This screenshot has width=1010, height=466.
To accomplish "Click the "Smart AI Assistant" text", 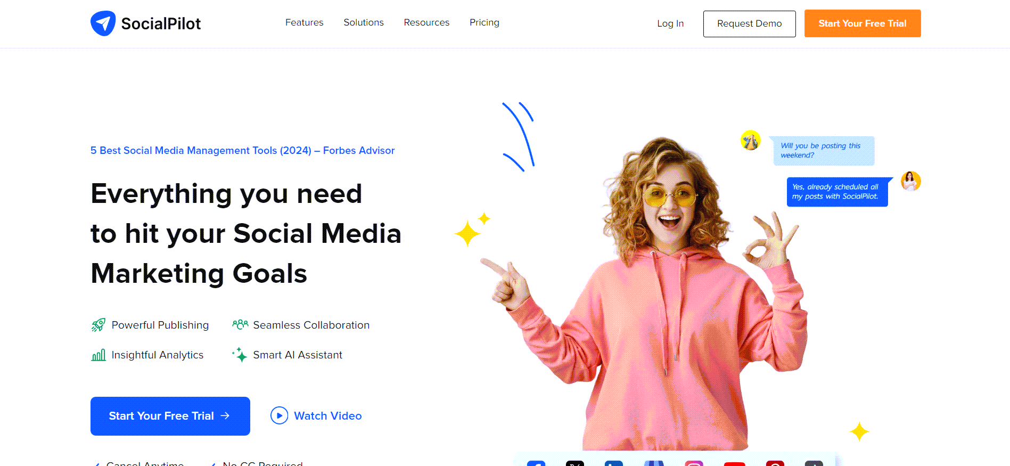I will tap(298, 355).
